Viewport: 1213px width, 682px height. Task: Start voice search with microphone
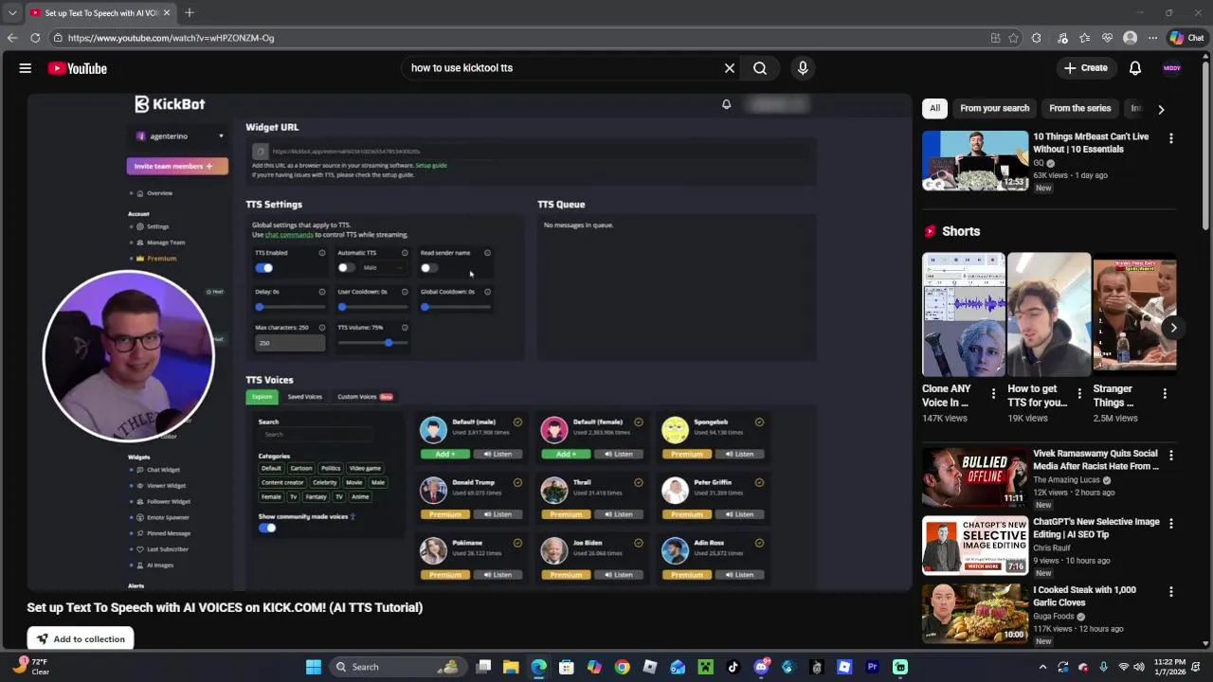(803, 68)
